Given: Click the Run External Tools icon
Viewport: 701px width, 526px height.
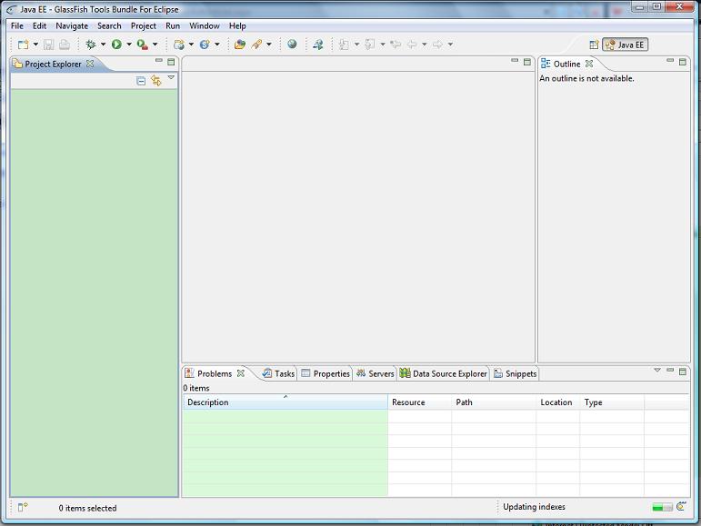Looking at the screenshot, I should 143,45.
